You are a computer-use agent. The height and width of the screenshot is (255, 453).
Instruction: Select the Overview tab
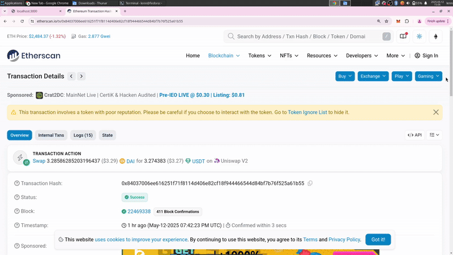coord(20,135)
